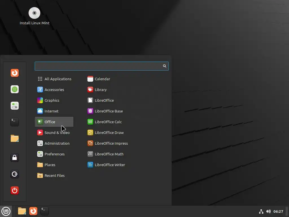Image resolution: width=289 pixels, height=217 pixels.
Task: Select the Accessories category
Action: click(54, 90)
